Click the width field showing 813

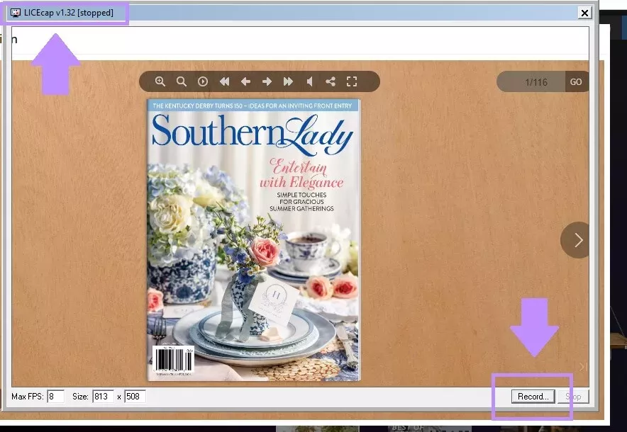click(x=103, y=397)
